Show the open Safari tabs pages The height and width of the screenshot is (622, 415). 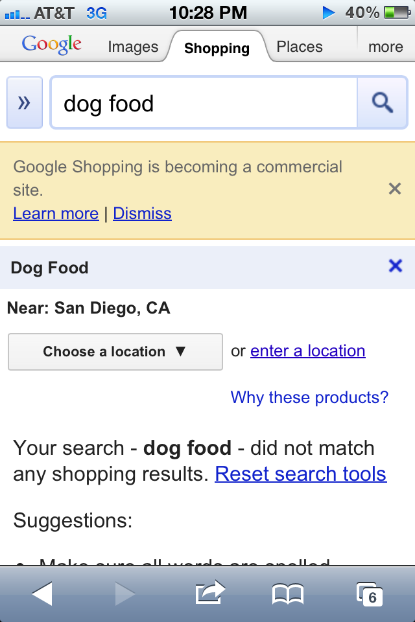click(x=369, y=593)
